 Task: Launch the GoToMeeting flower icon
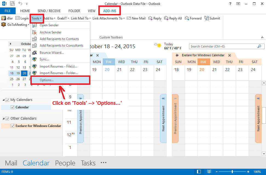[4, 25]
